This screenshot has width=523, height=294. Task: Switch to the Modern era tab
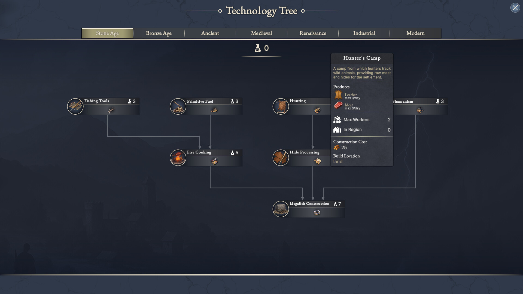415,33
